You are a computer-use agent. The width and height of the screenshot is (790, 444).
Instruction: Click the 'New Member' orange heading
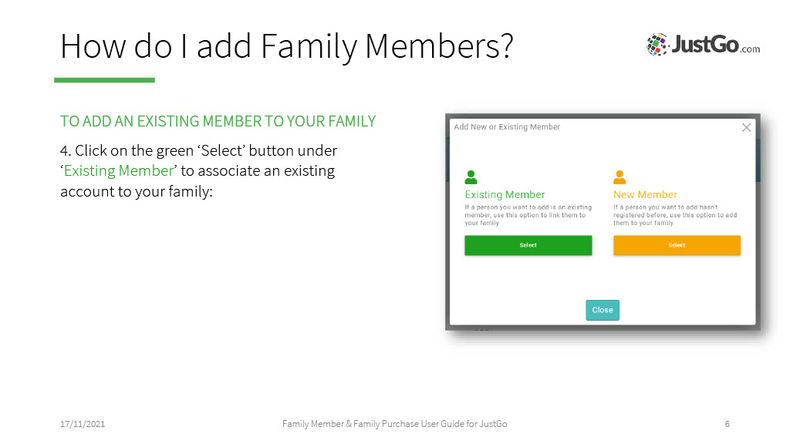point(645,195)
